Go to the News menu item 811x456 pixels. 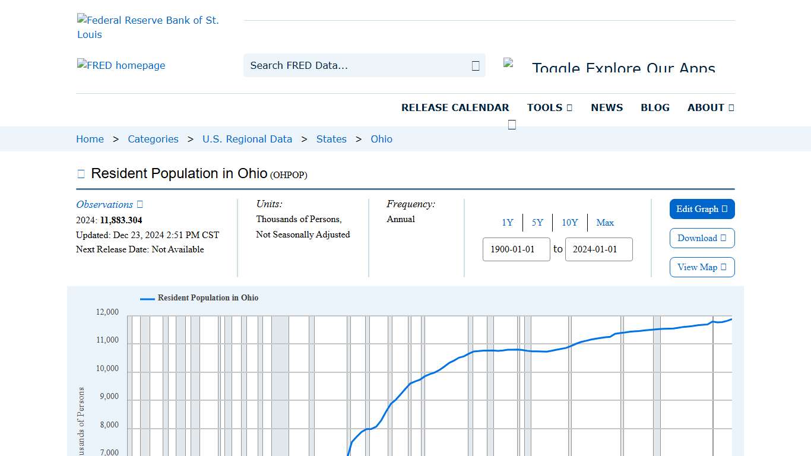click(x=607, y=107)
